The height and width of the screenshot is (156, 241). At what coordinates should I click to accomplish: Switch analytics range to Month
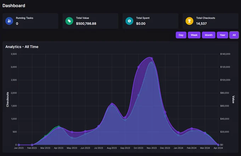208,35
